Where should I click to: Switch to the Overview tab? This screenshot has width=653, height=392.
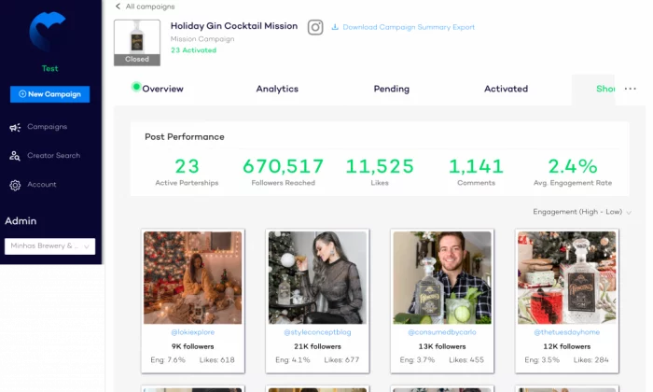click(162, 89)
